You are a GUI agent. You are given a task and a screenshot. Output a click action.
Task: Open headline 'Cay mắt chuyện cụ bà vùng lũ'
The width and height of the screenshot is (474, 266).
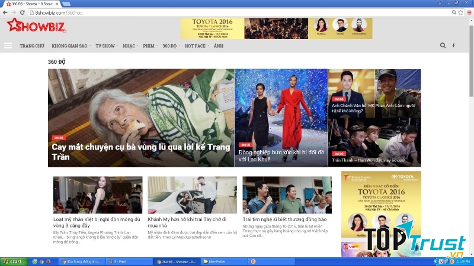[x=141, y=152]
